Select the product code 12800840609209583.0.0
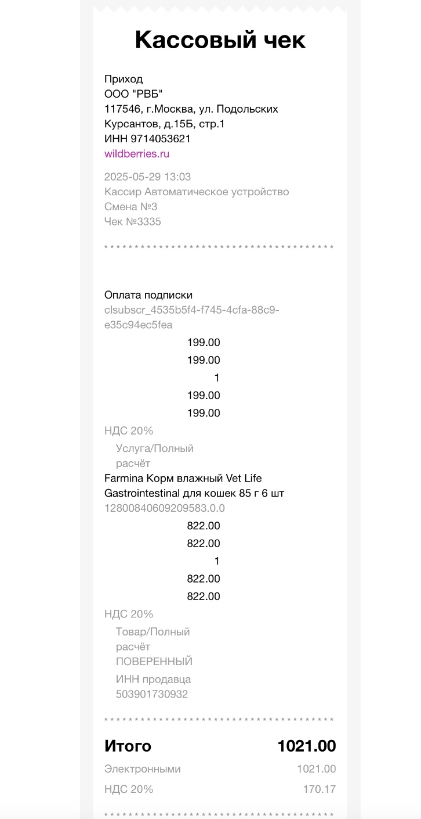 click(165, 508)
